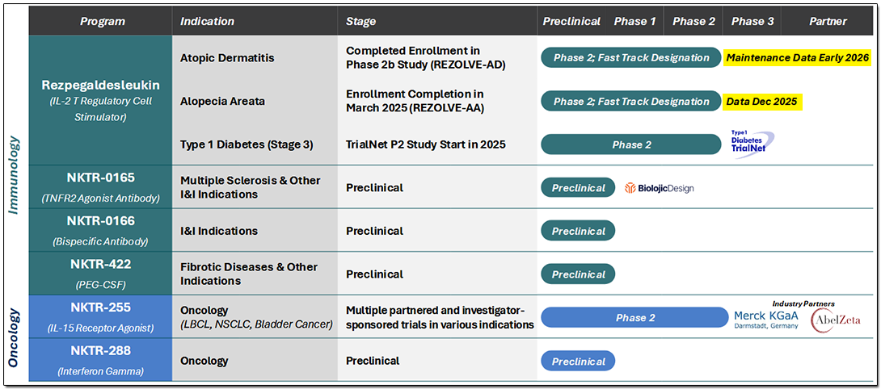Screen dimensions: 881x389
Task: Click the NKTR-255 blue Phase 2 bar
Action: point(634,318)
